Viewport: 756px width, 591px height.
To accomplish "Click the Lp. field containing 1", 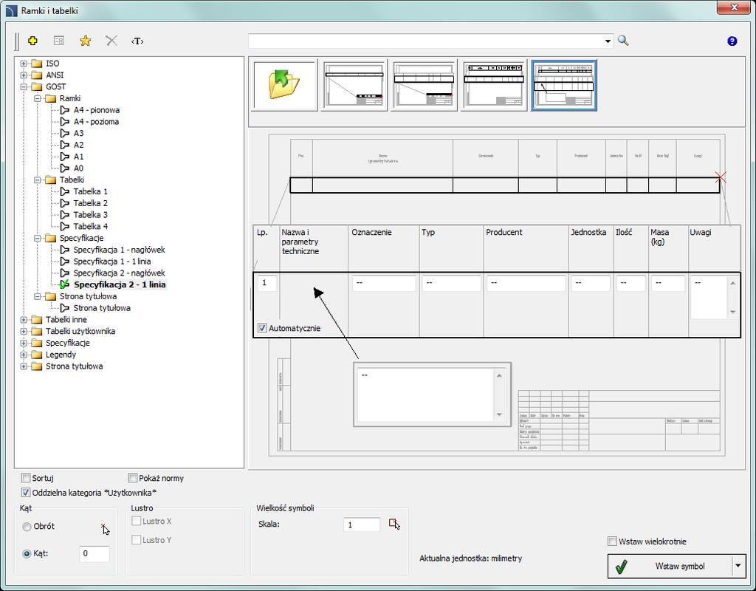I will (x=267, y=283).
